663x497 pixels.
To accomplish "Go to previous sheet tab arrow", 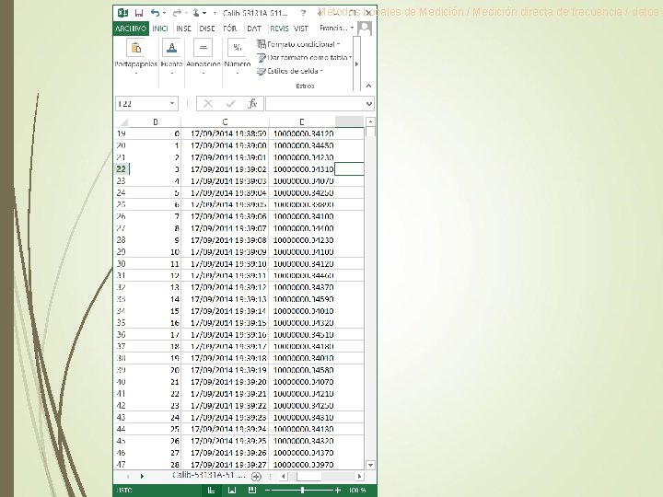I will click(x=128, y=477).
